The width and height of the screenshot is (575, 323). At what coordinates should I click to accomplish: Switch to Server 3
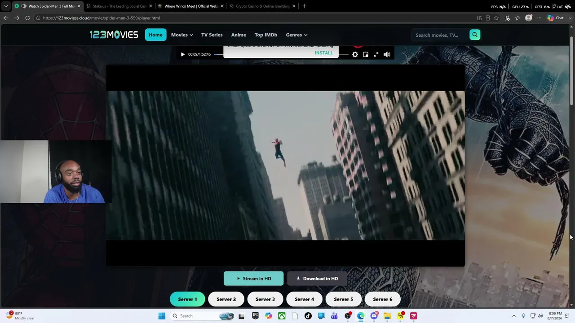(x=265, y=299)
